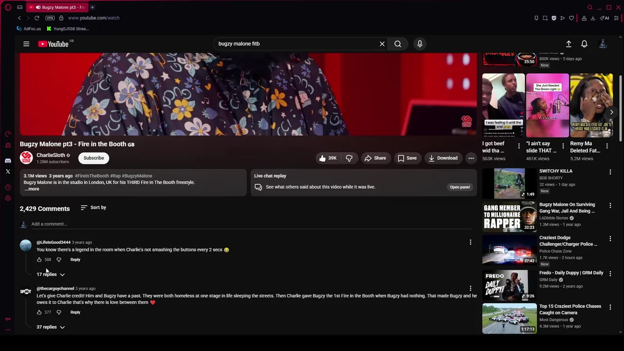
Task: Open the #FireInTheBooth hashtag
Action: click(x=92, y=176)
